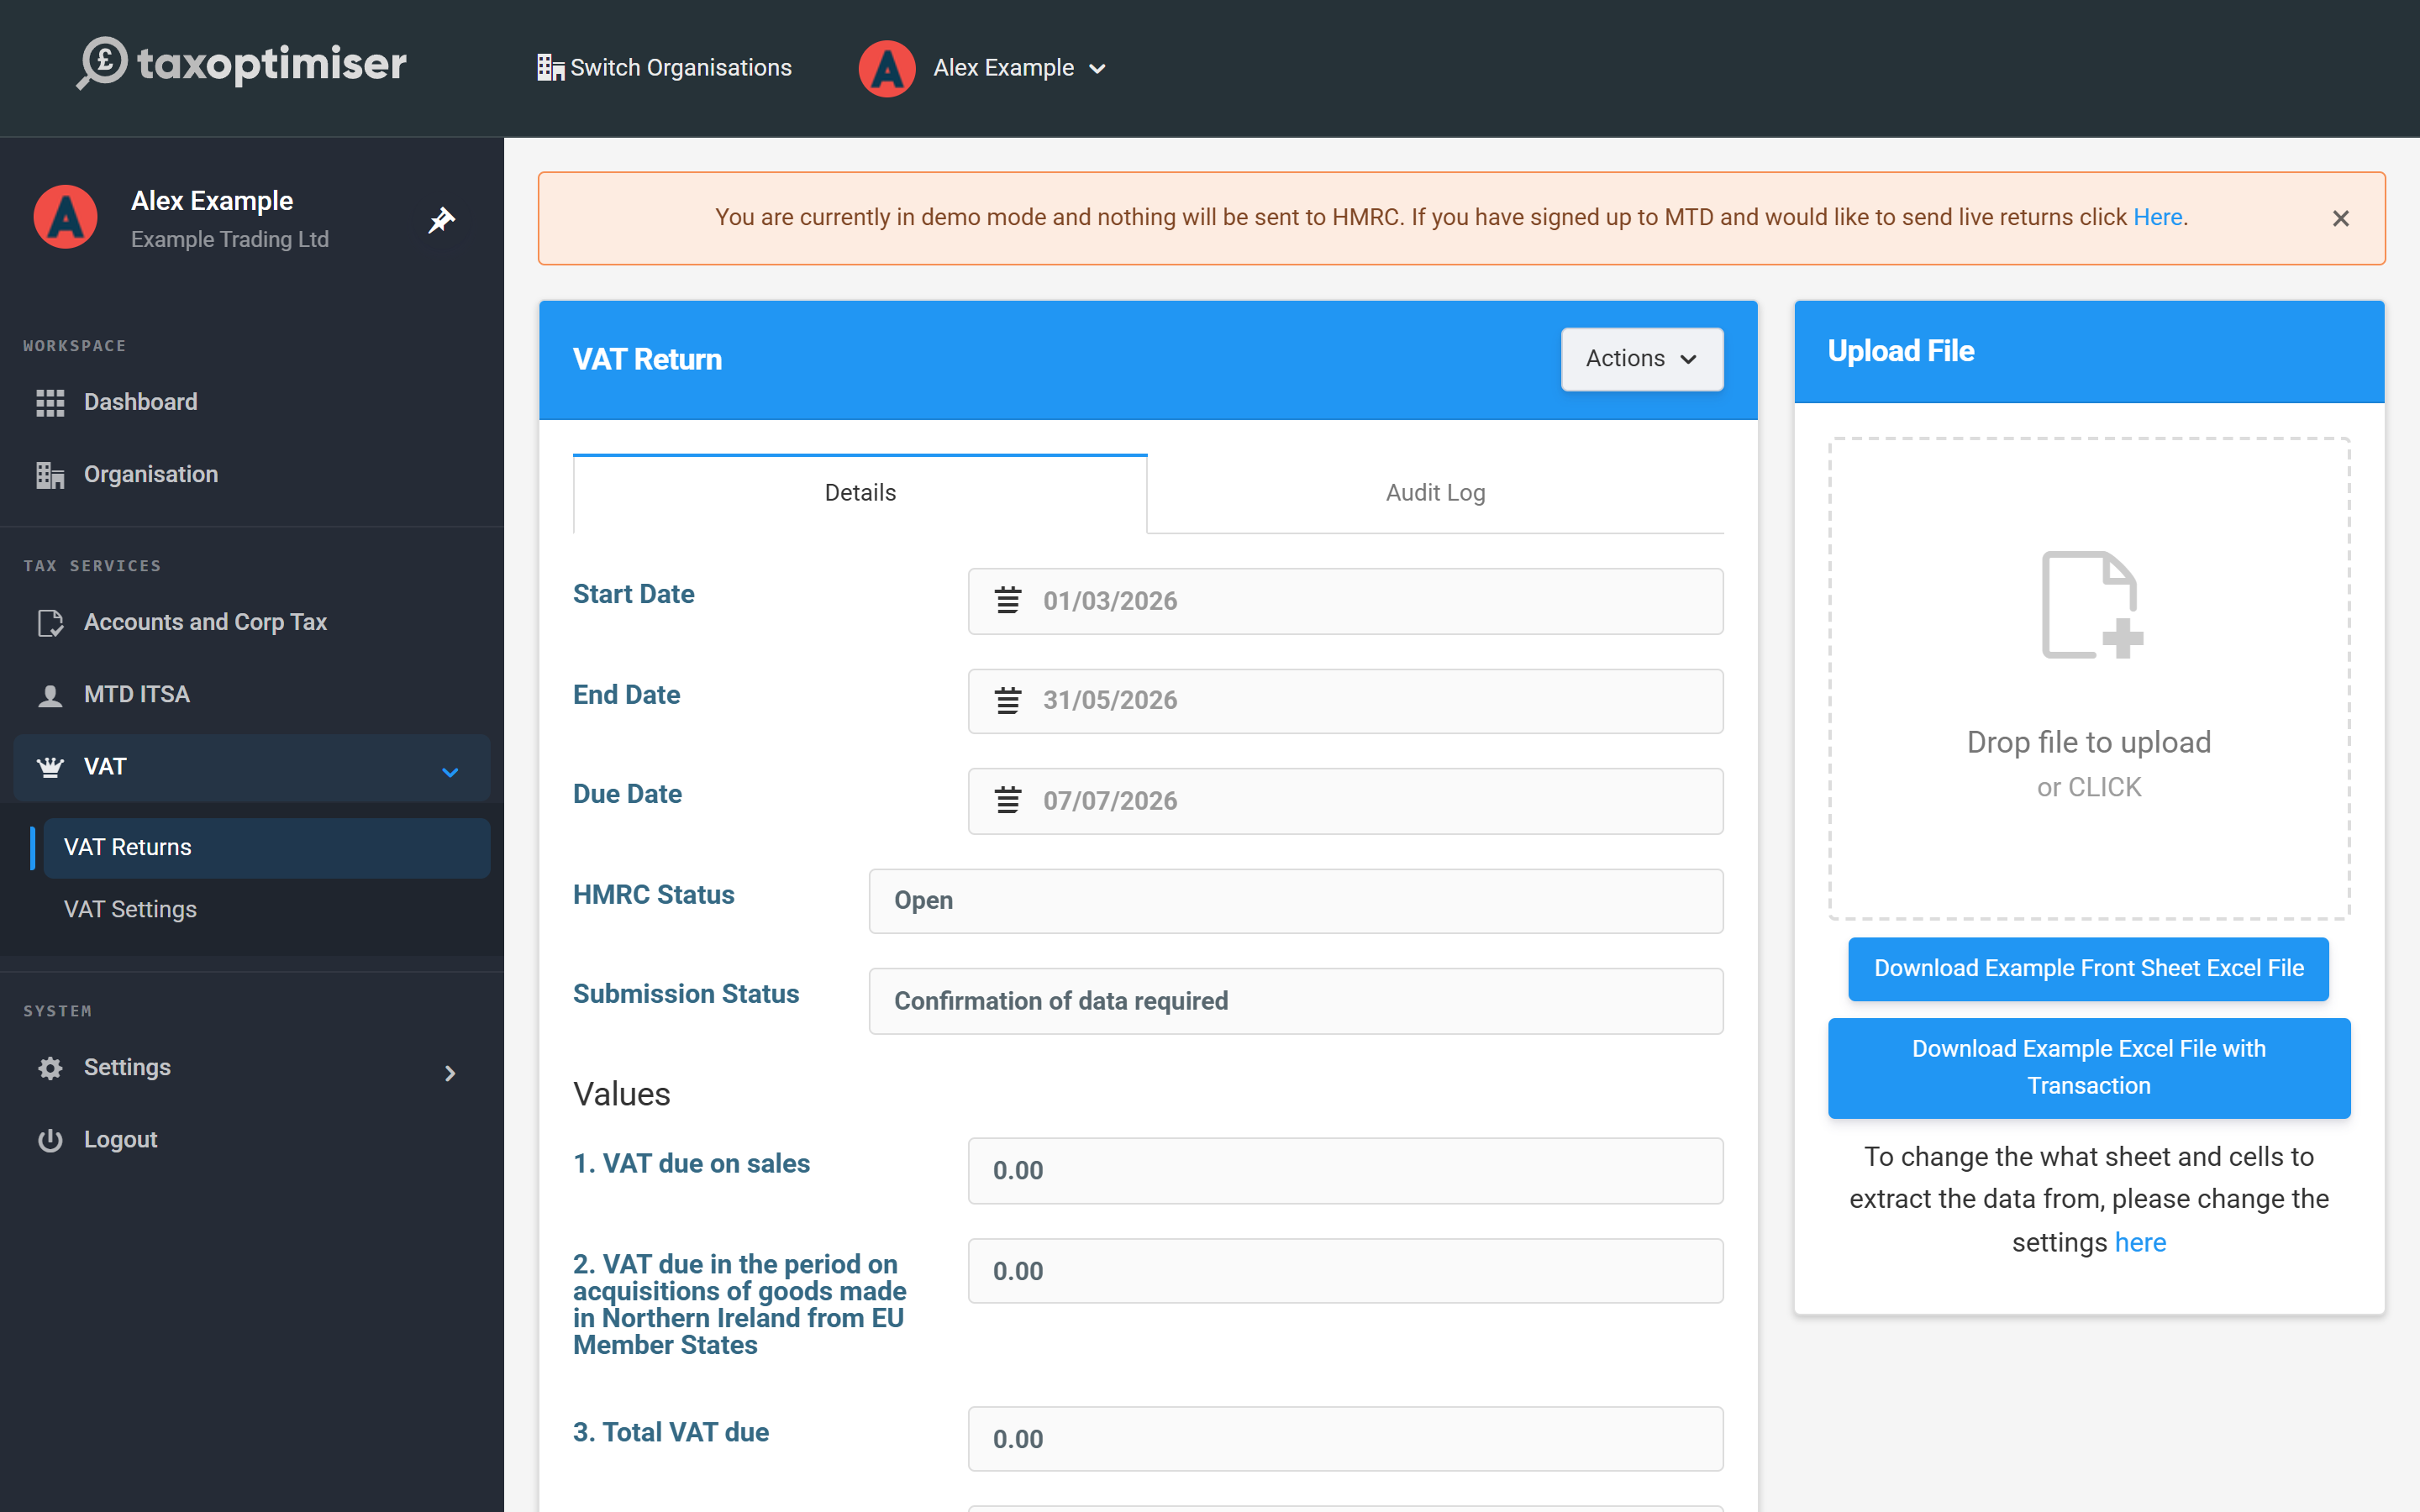
Task: Click the VAT crown icon
Action: coord(50,767)
